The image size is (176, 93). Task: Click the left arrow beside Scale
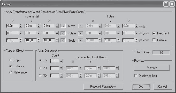[x=63, y=41]
